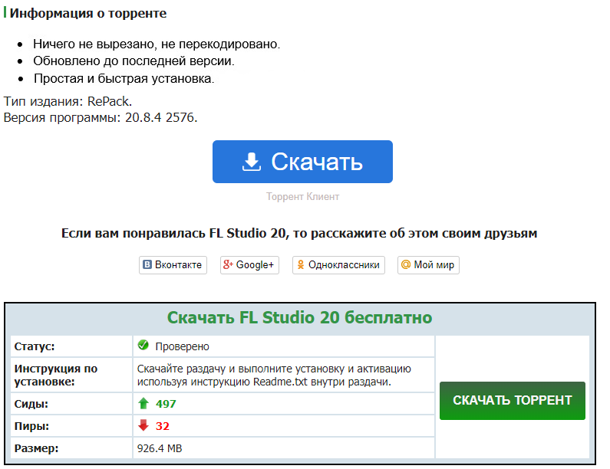Viewport: 610px width, 469px height.
Task: Click the line Ничего не вырезано, не перекодировано
Action: pos(157,44)
